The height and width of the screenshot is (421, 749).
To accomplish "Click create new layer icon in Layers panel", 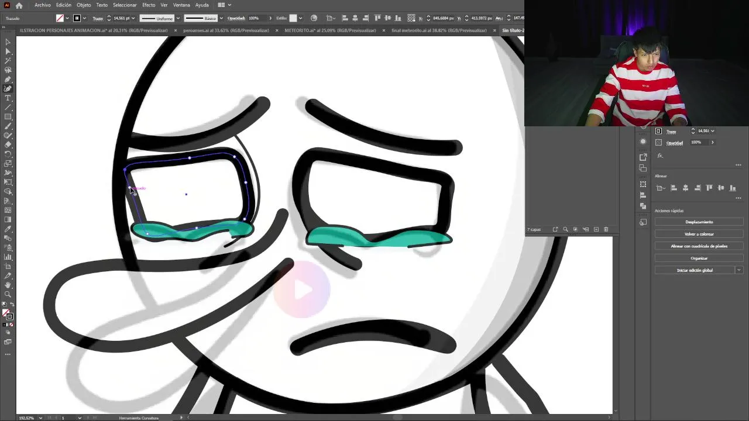I will [x=596, y=229].
